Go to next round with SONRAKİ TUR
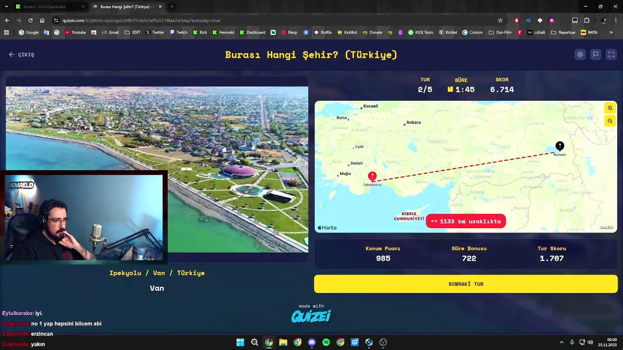The image size is (623, 350). [x=466, y=284]
